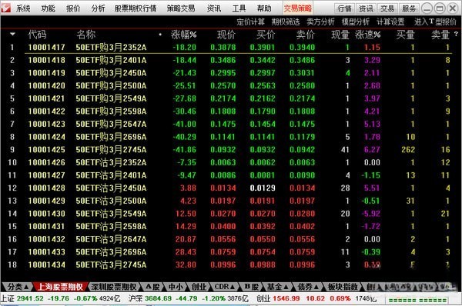The height and width of the screenshot is (306, 462).
Task: Sort by 涨幅% column header
Action: pos(183,35)
